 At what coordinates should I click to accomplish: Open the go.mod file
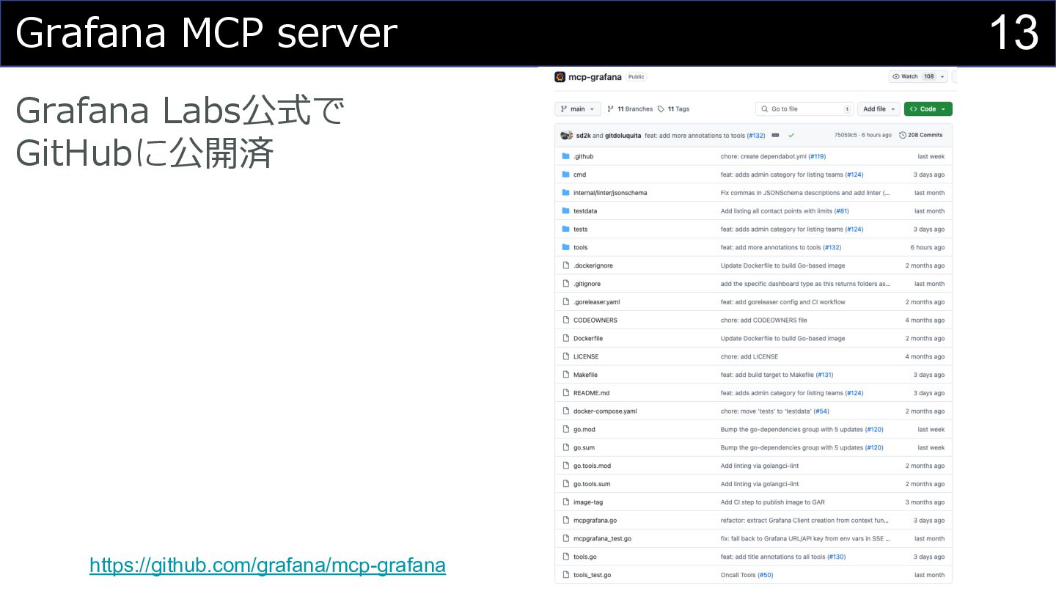coord(584,429)
